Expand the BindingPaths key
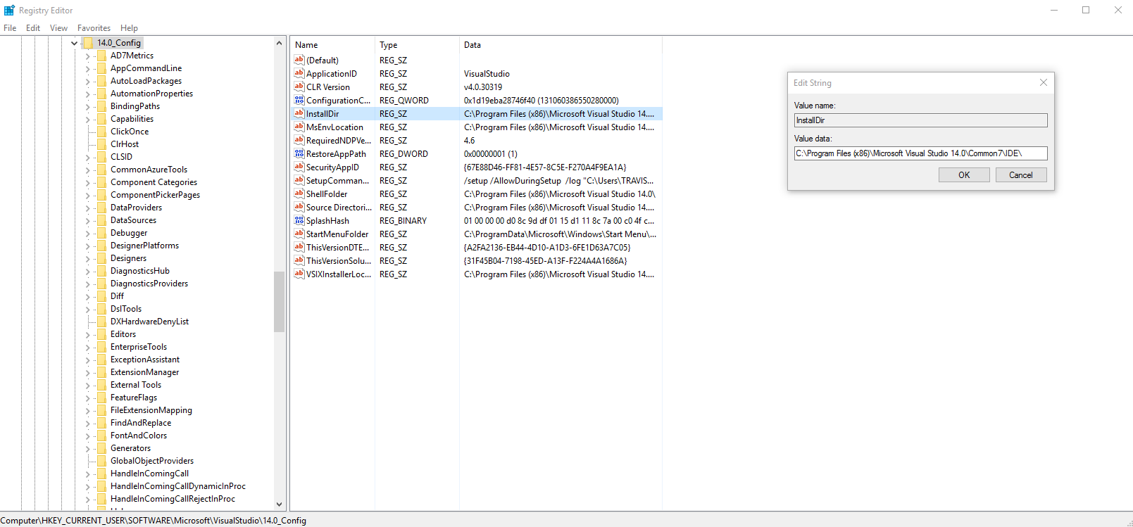Image resolution: width=1133 pixels, height=527 pixels. coord(87,106)
